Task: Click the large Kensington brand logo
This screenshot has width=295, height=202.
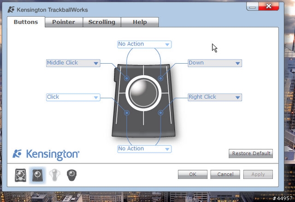Action: click(x=46, y=155)
